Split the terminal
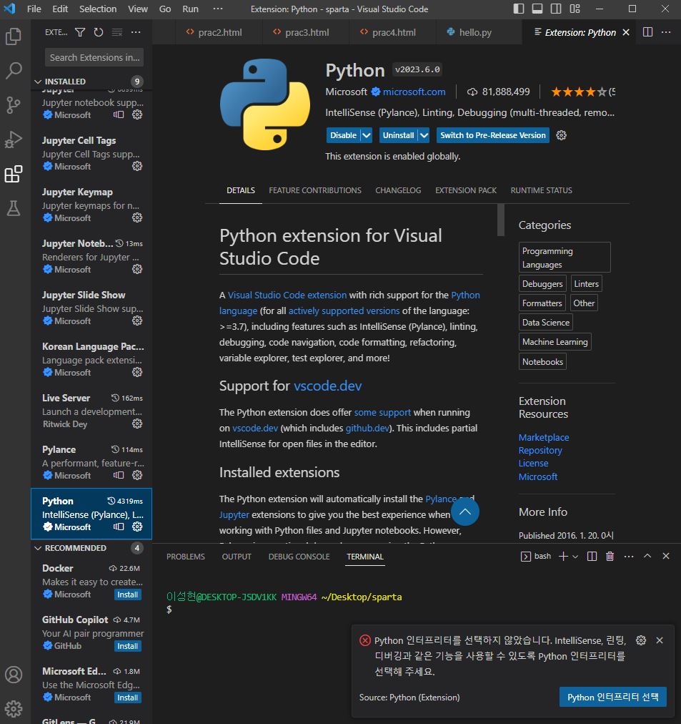The image size is (681, 724). pos(592,557)
